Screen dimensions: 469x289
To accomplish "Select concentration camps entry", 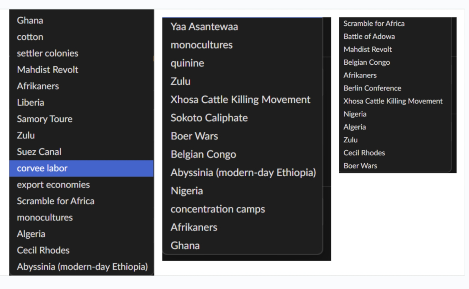I will click(x=242, y=209).
